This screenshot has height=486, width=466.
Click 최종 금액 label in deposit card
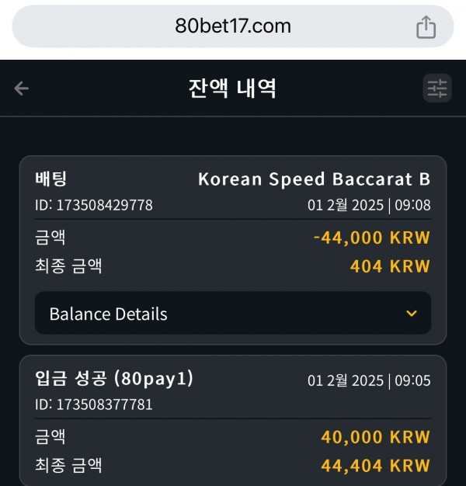coord(68,466)
